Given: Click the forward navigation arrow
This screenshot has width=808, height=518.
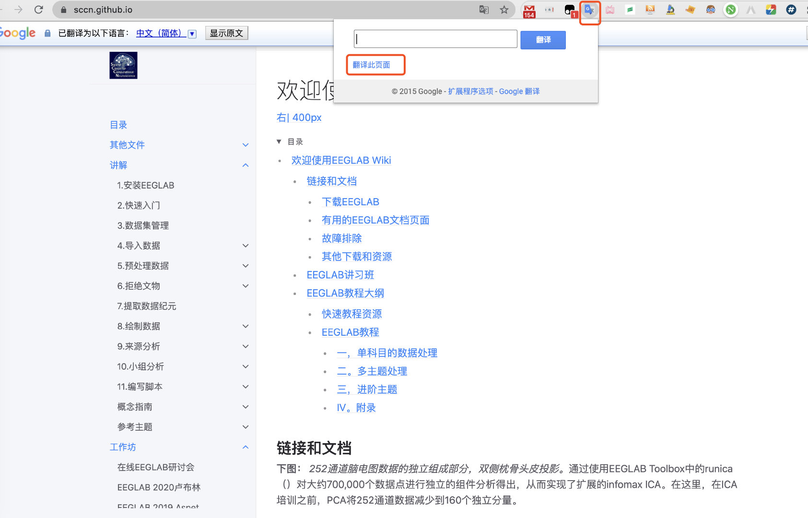Looking at the screenshot, I should (18, 10).
